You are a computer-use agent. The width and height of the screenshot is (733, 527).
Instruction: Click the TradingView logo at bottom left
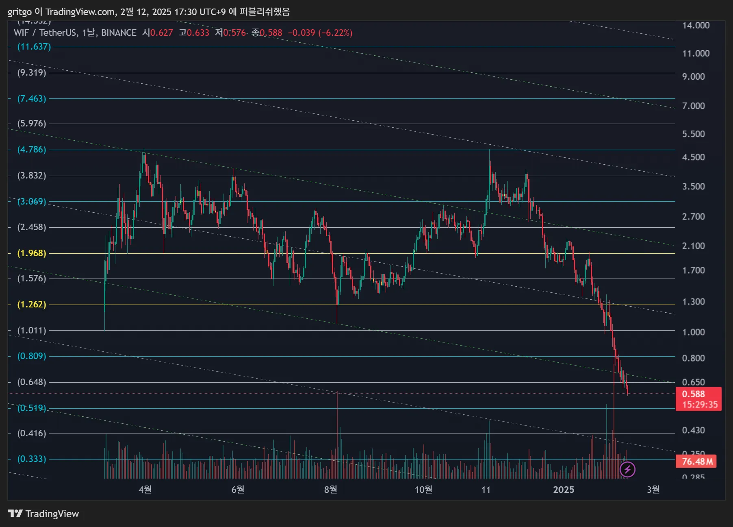pos(43,514)
